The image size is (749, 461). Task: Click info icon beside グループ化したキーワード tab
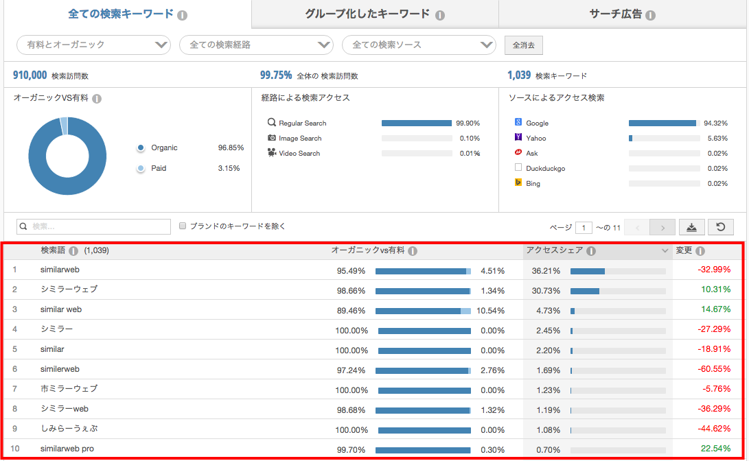coord(440,15)
